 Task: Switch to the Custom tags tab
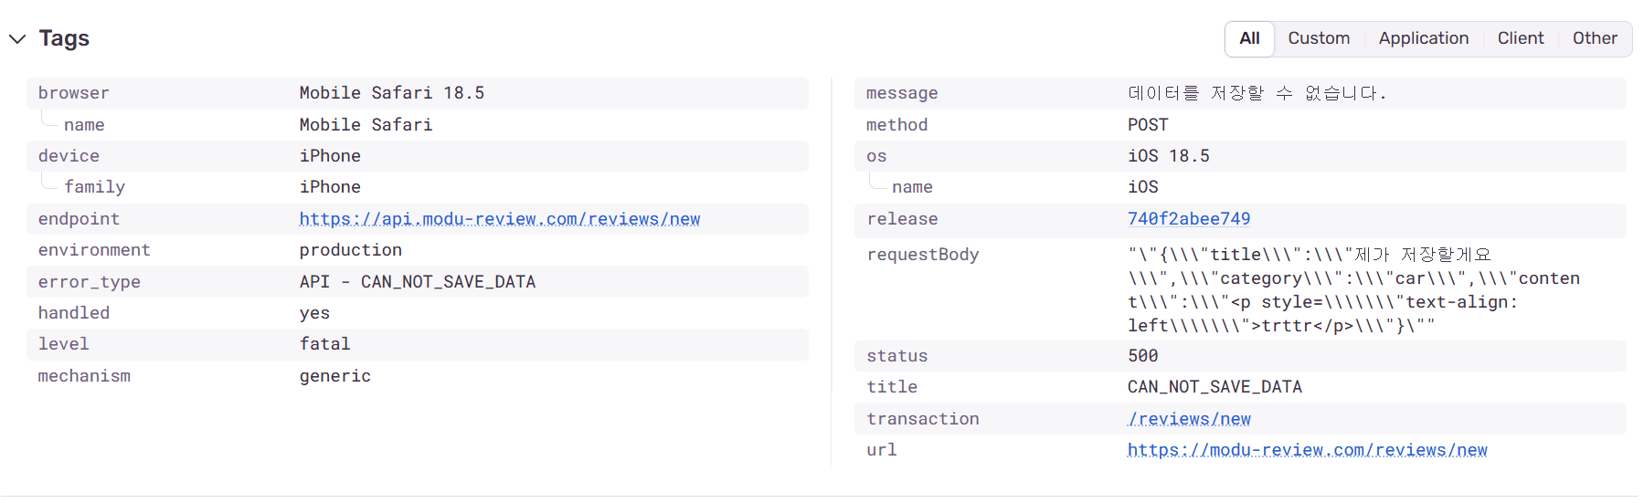coord(1319,38)
